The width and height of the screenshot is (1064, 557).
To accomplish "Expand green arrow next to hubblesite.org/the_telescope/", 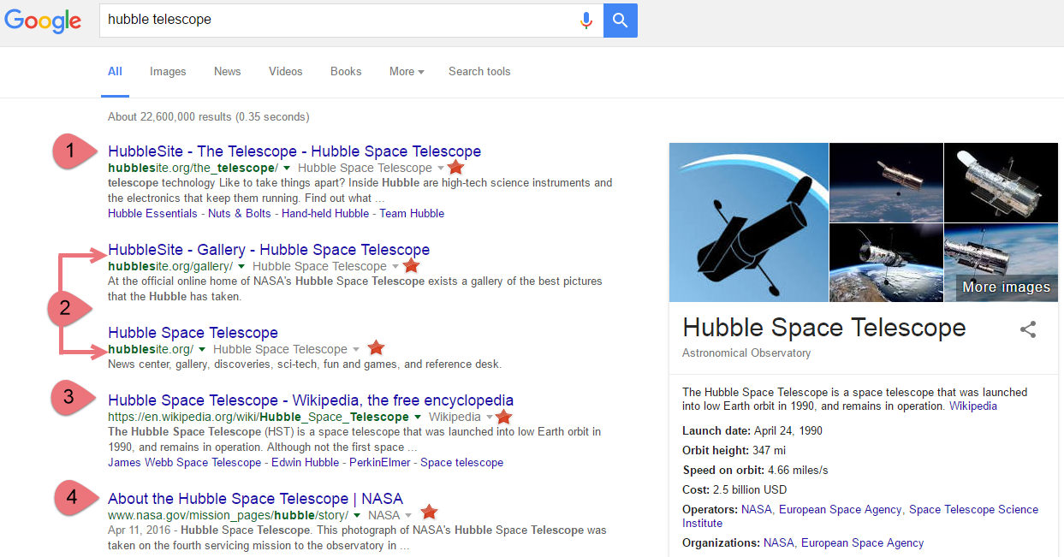I will (x=288, y=169).
